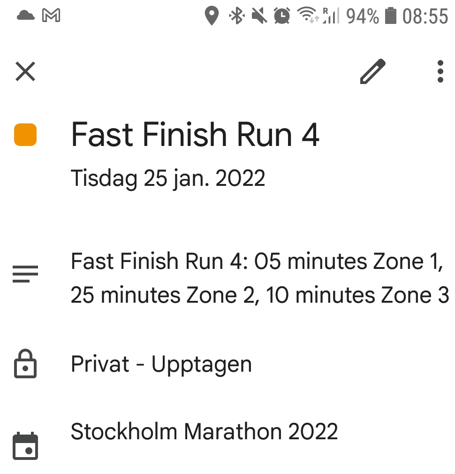Viewport: 455px width, 474px height.
Task: Tap the Privat - Upptagen visibility row
Action: tap(161, 365)
